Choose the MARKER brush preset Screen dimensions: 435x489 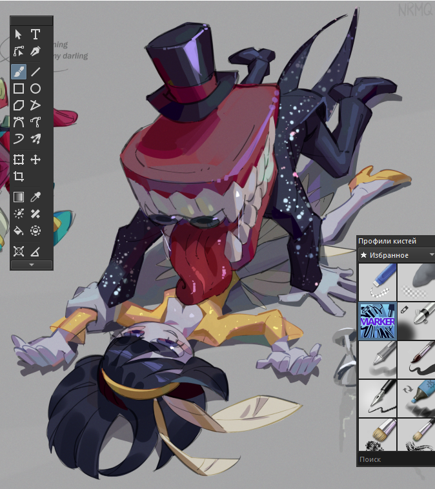tap(378, 321)
